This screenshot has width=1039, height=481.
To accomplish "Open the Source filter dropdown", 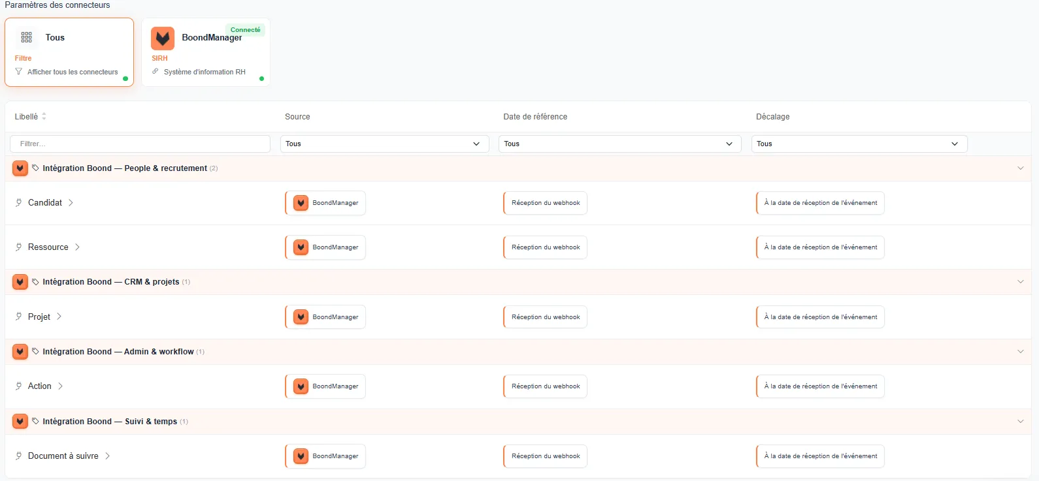I will pos(384,144).
